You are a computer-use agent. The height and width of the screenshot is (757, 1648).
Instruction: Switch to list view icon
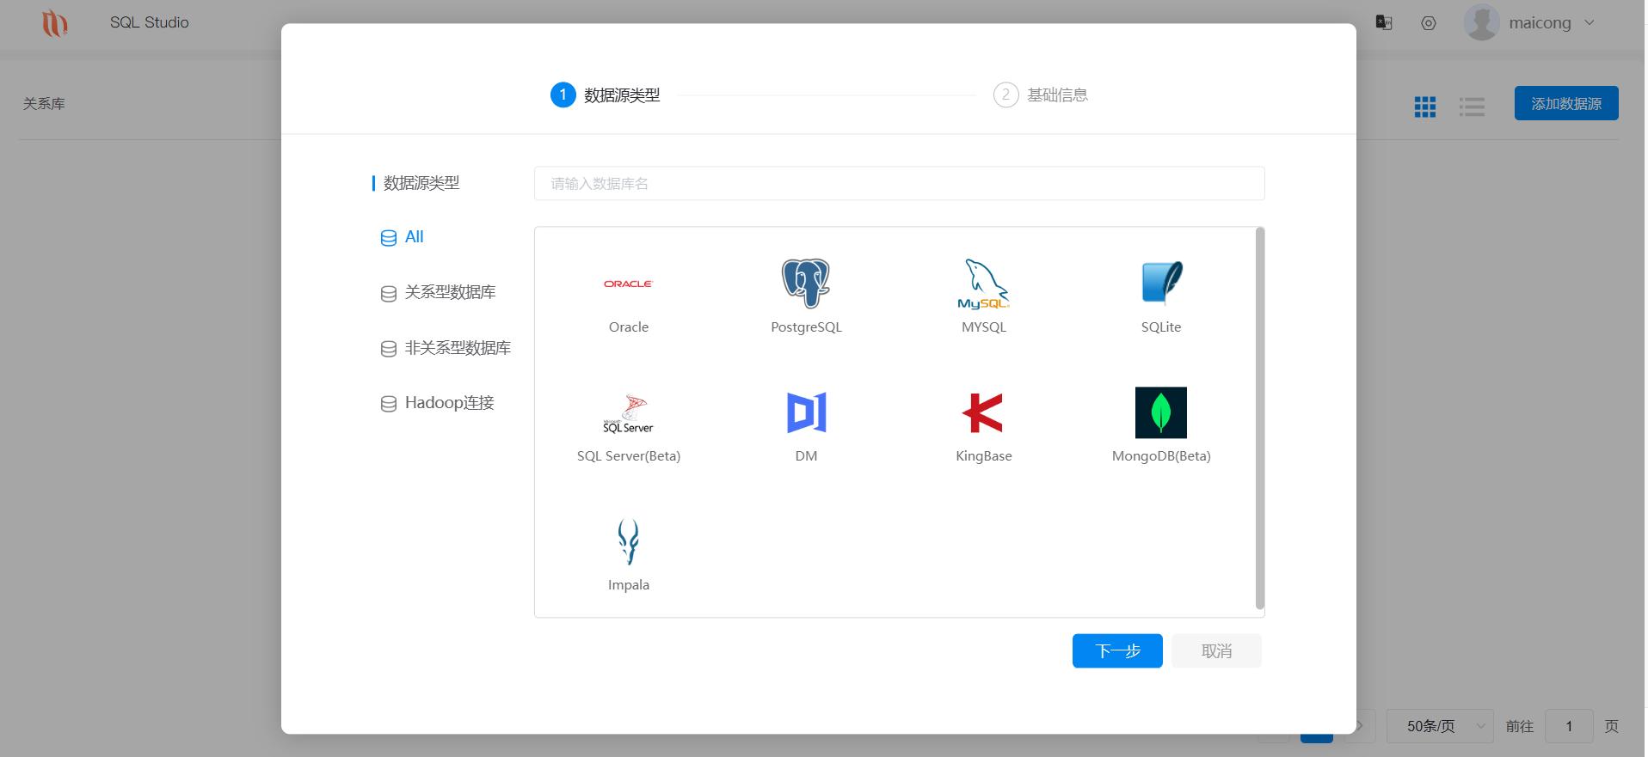point(1472,107)
